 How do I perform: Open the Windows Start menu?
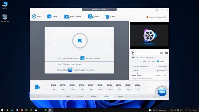[x=2, y=110]
